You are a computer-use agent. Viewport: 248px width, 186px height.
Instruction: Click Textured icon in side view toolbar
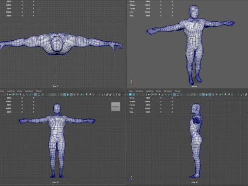pos(213,95)
